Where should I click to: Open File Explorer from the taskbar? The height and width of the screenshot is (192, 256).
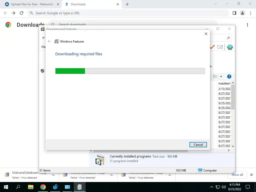click(30, 187)
